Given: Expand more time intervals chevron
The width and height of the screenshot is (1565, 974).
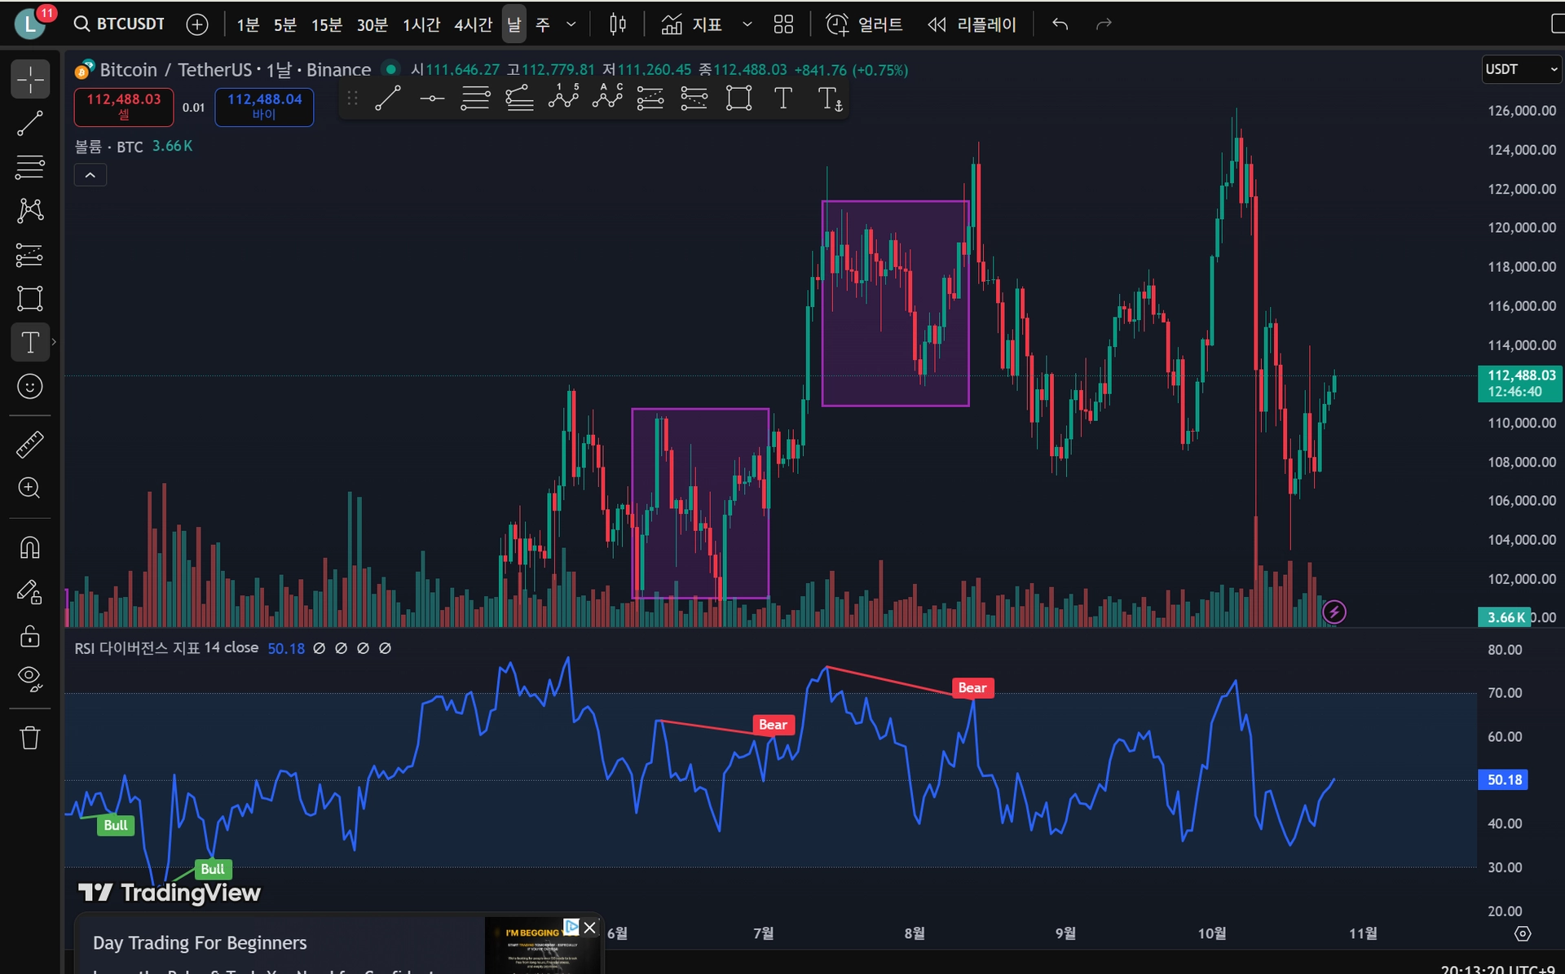Looking at the screenshot, I should click(x=571, y=24).
